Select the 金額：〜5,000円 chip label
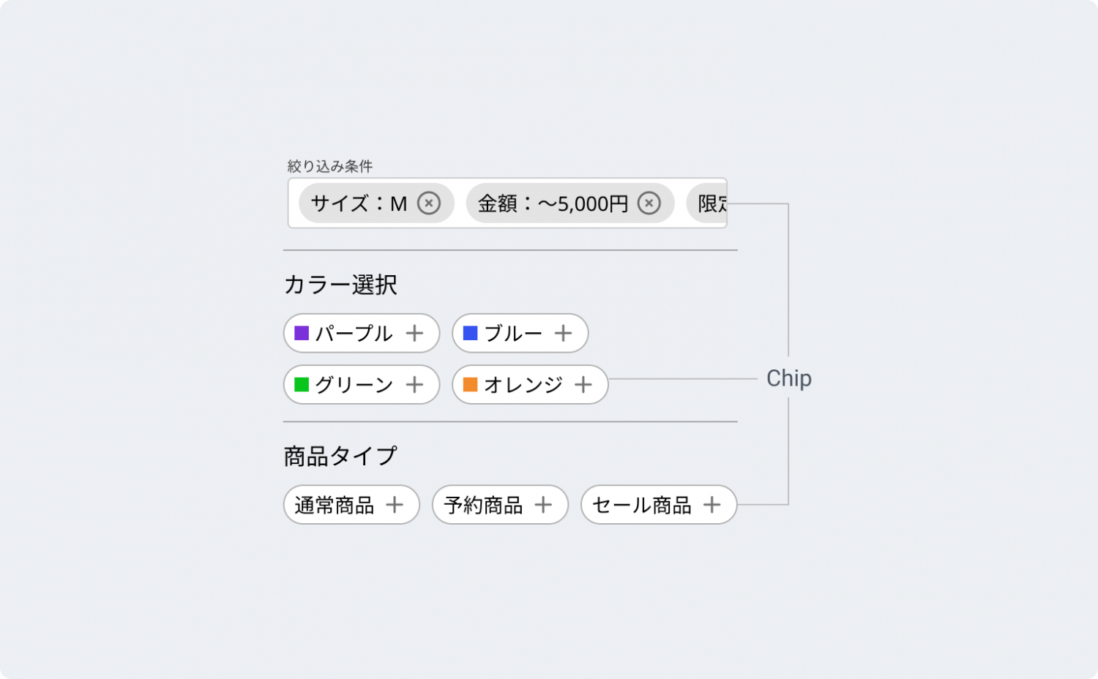The height and width of the screenshot is (679, 1098). (553, 203)
